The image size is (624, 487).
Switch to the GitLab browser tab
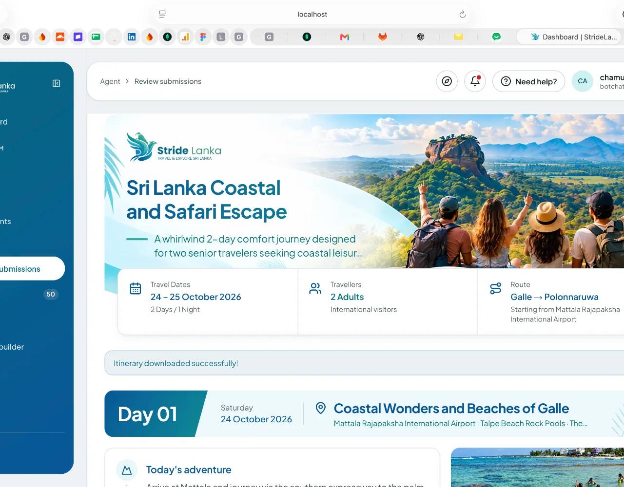[x=383, y=37]
